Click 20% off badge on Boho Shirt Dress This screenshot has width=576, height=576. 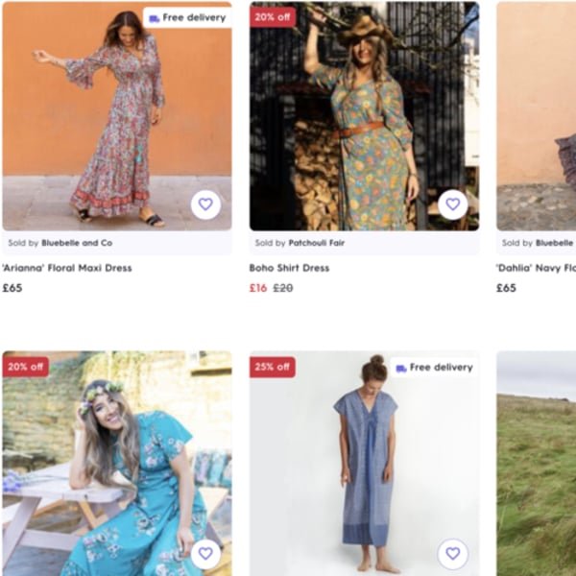(x=273, y=17)
